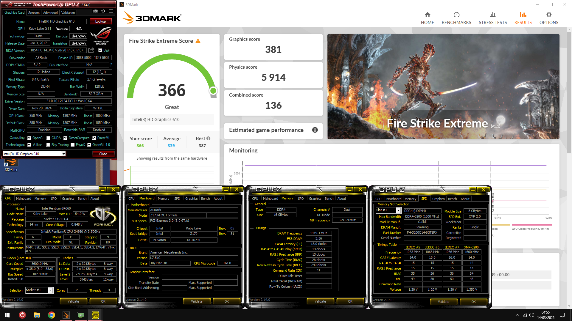Click OK in the SPD CPU-Z window
Image resolution: width=572 pixels, height=321 pixels.
[x=473, y=302]
